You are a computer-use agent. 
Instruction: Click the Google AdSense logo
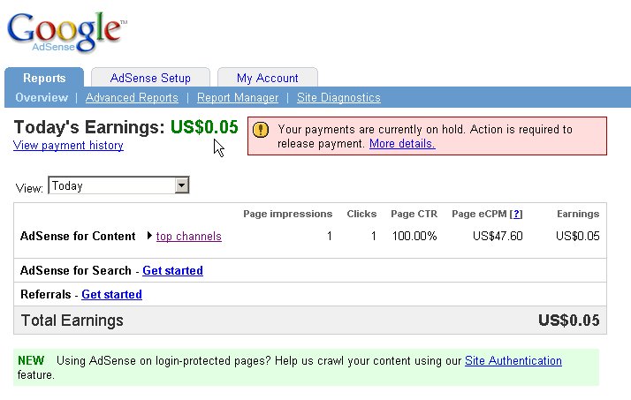click(x=66, y=31)
